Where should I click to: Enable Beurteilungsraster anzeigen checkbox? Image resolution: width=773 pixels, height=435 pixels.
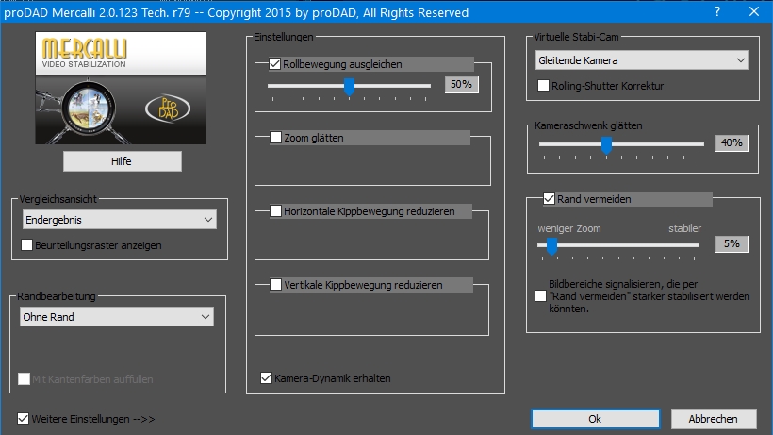[x=27, y=245]
